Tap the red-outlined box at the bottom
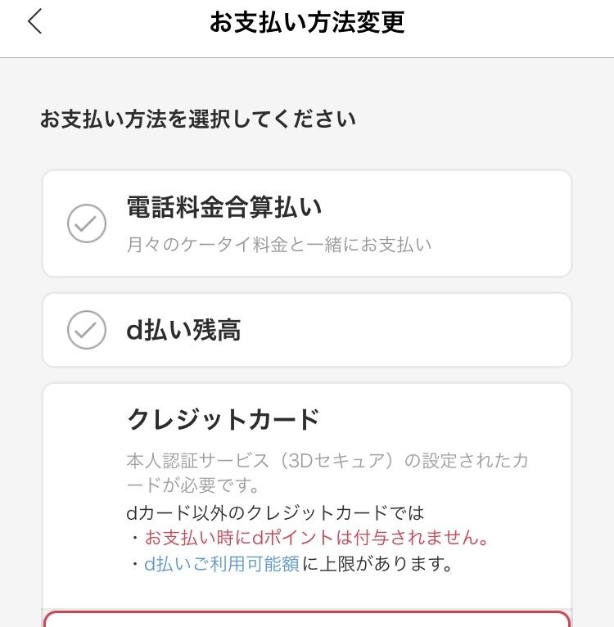 click(x=307, y=619)
